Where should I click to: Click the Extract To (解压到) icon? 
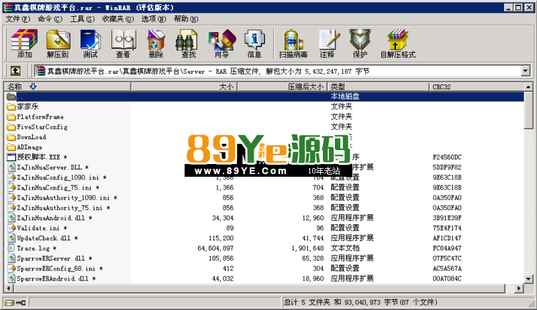point(58,44)
